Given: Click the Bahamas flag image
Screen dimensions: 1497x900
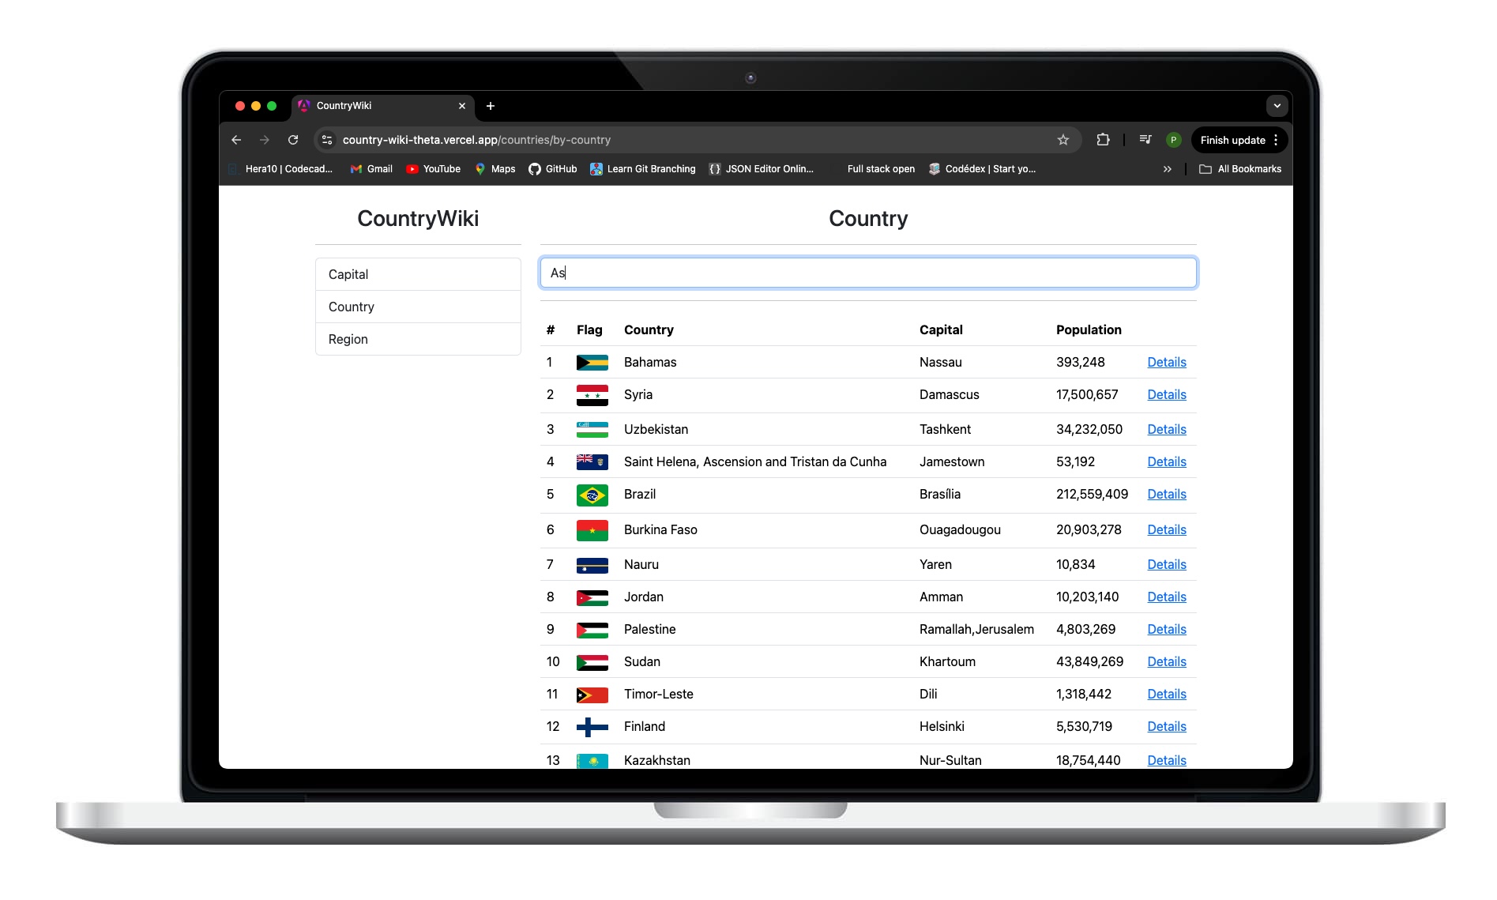Looking at the screenshot, I should (592, 363).
